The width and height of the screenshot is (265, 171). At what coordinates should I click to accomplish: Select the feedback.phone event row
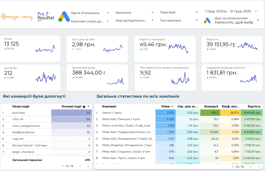pyautogui.click(x=46, y=132)
